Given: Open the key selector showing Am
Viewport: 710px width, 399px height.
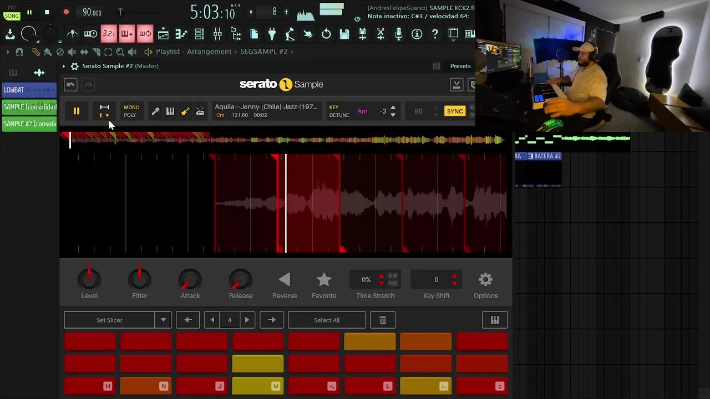Looking at the screenshot, I should point(362,111).
